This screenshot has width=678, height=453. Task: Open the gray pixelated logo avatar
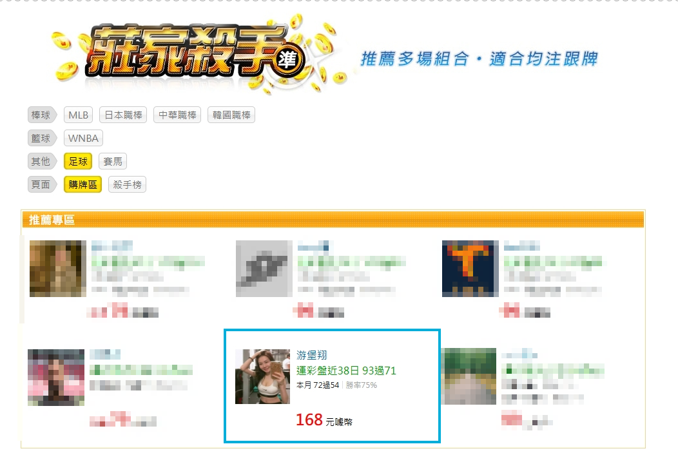point(264,269)
